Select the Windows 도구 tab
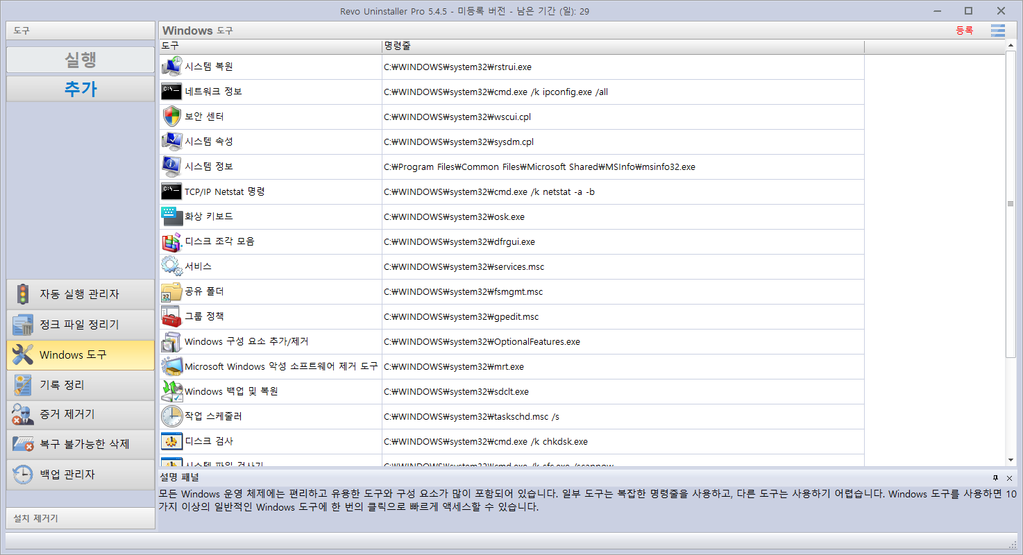1023x555 pixels. coord(81,355)
